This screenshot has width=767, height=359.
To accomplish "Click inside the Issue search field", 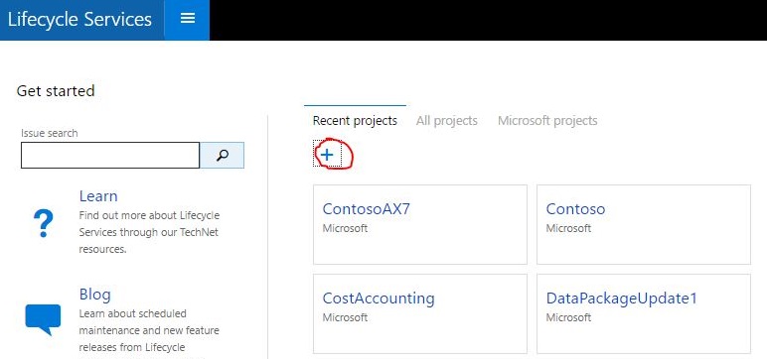I will point(110,156).
